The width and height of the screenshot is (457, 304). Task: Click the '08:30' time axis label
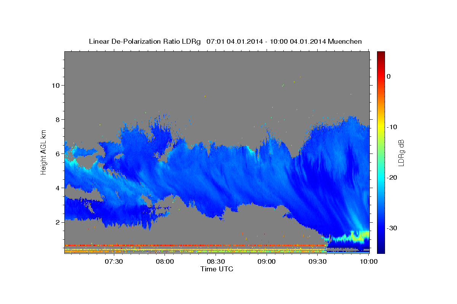(216, 261)
